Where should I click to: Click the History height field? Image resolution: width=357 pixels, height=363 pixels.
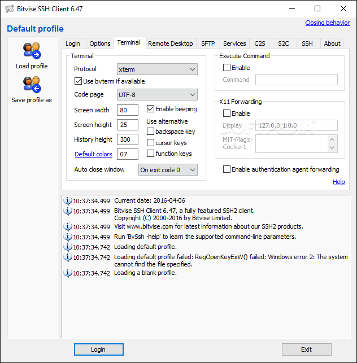pyautogui.click(x=128, y=139)
